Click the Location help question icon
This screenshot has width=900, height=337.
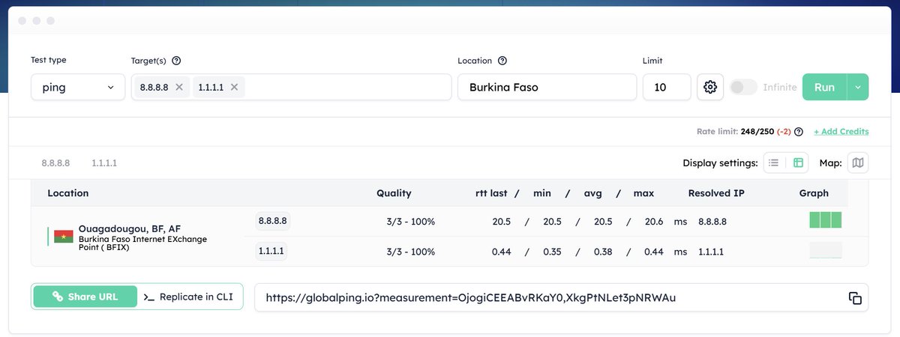coord(502,61)
